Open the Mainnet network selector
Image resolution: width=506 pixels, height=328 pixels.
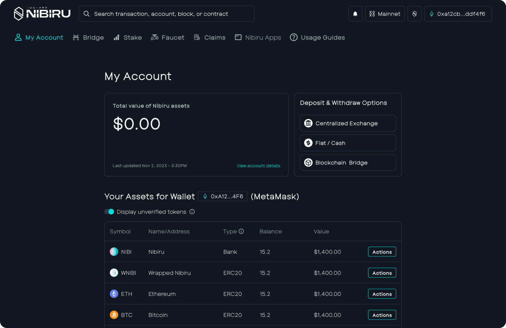pyautogui.click(x=385, y=14)
